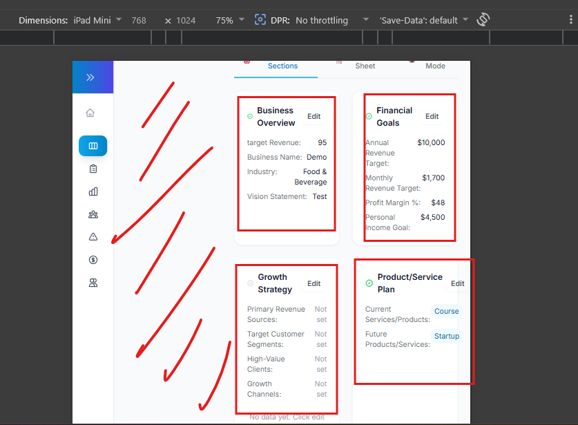Image resolution: width=578 pixels, height=425 pixels.
Task: Open the 'Save-Data': default dropdown
Action: [x=423, y=20]
